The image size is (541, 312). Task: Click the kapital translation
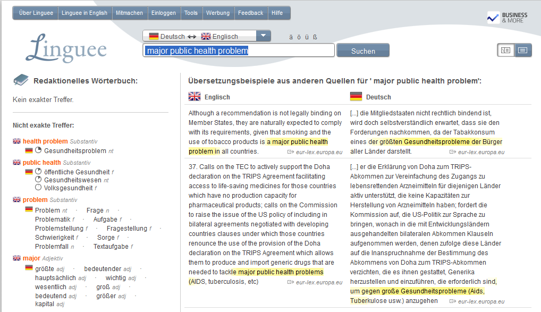coord(45,303)
